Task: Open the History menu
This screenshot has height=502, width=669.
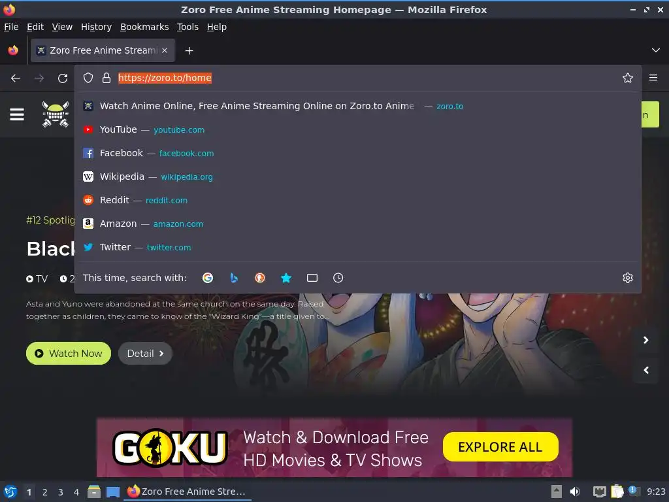Action: point(96,27)
